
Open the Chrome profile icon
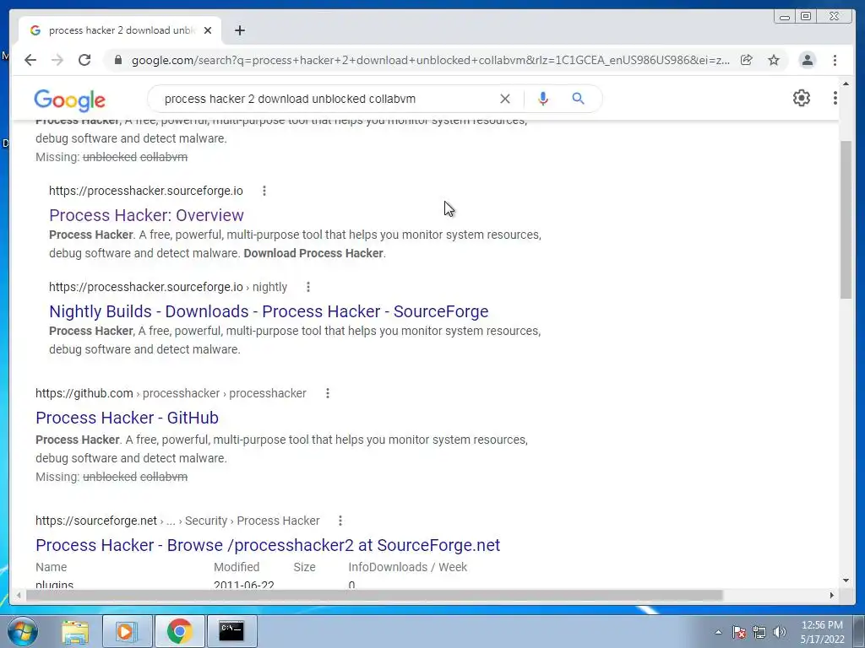[x=807, y=60]
